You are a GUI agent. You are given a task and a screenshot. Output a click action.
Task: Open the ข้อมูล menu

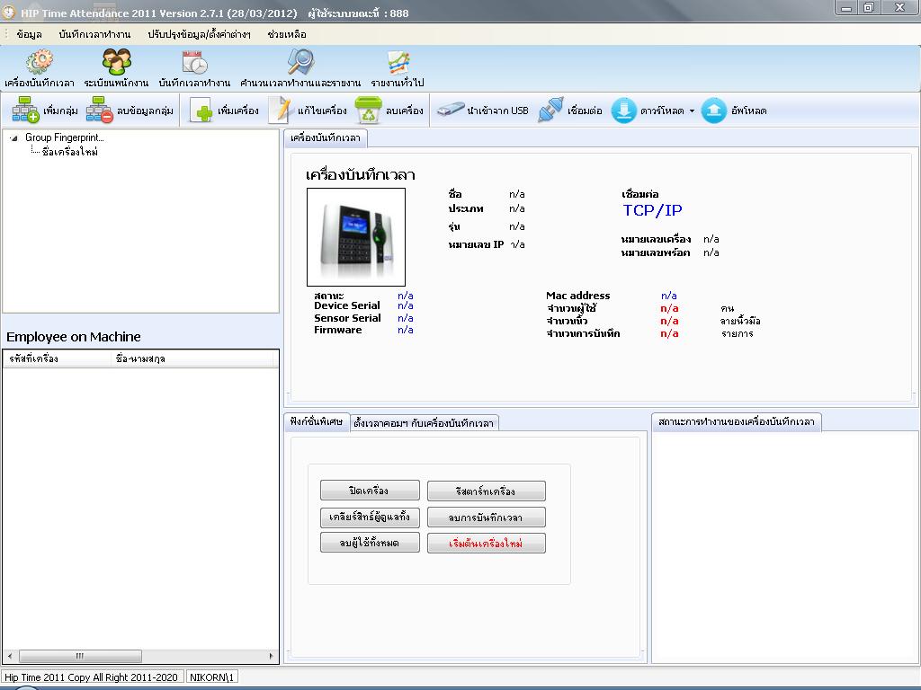click(x=30, y=34)
